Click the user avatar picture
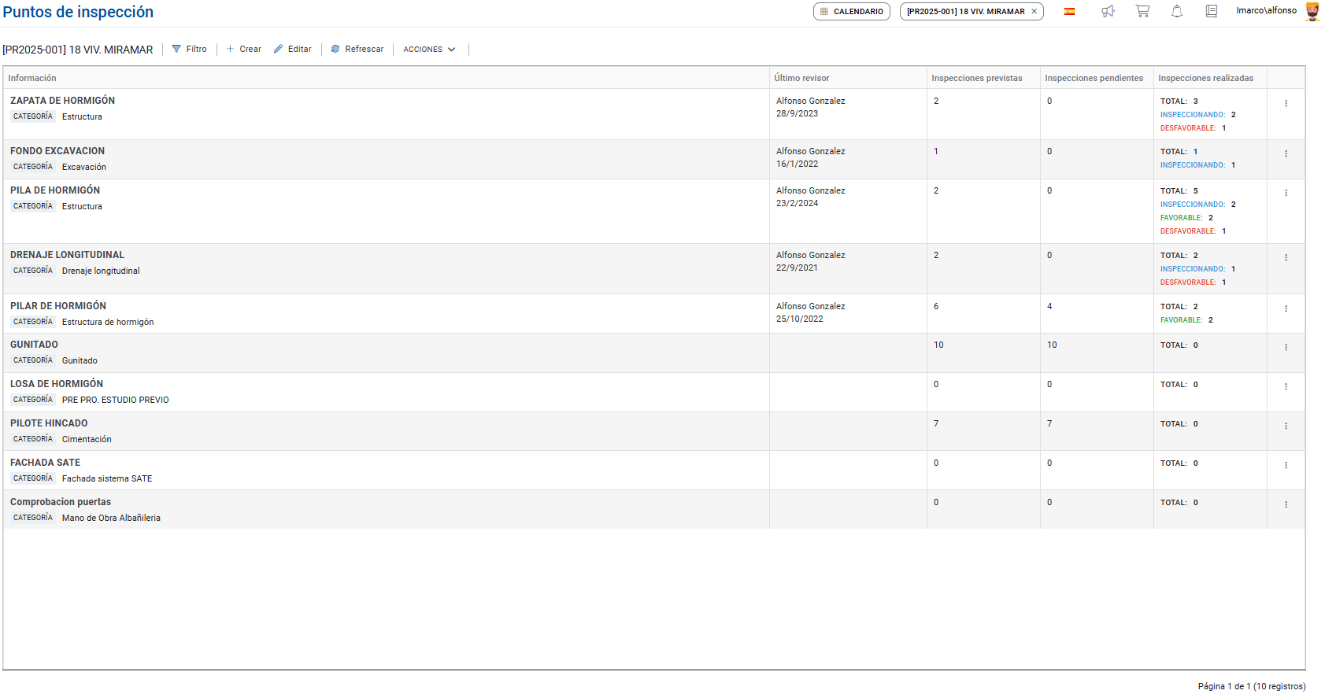The height and width of the screenshot is (694, 1325). pyautogui.click(x=1312, y=11)
